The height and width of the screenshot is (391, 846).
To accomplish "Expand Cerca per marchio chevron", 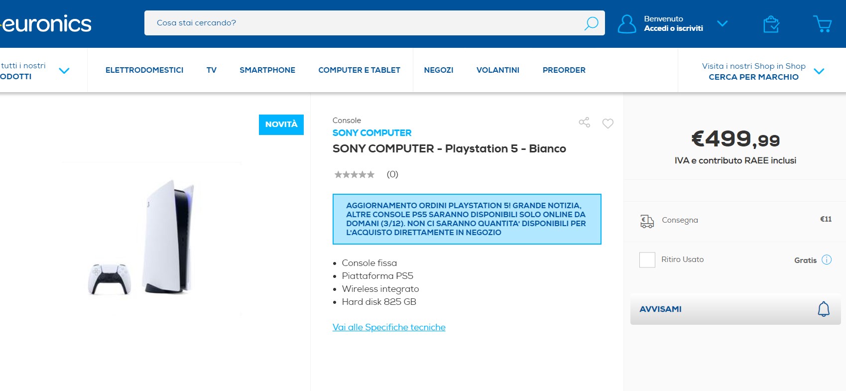I will point(819,71).
